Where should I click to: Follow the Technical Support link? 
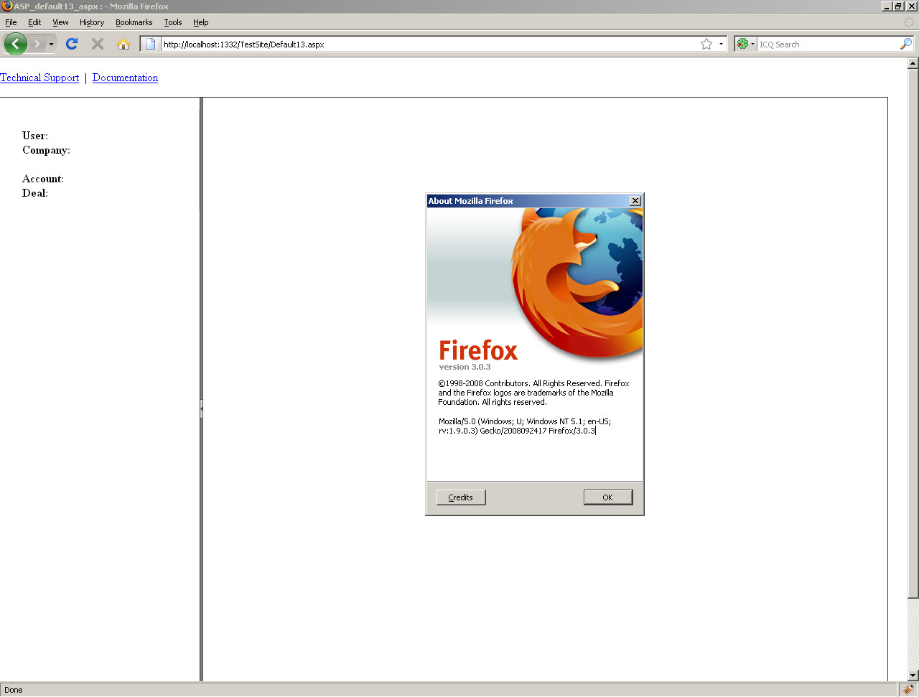(39, 78)
